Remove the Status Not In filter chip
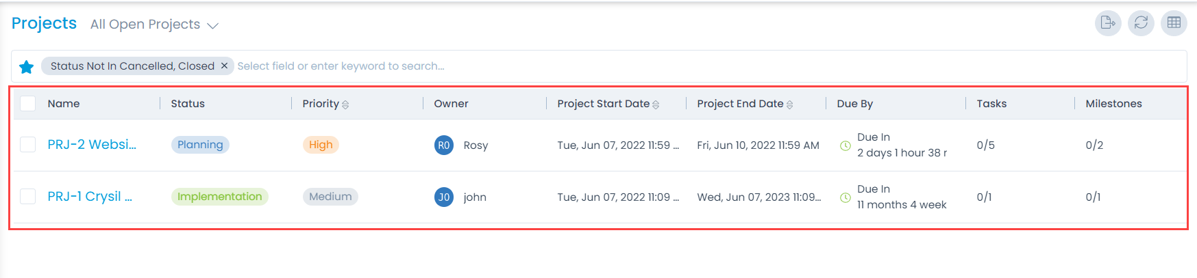 point(224,66)
